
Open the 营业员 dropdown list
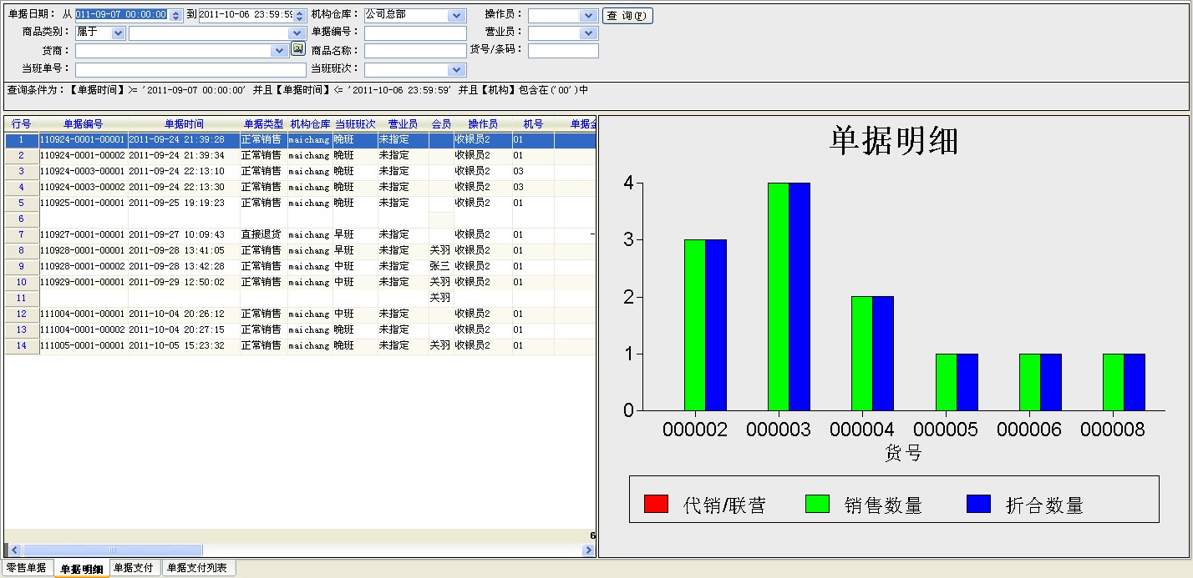[x=589, y=33]
